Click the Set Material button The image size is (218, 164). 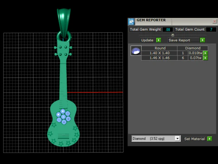(x=194, y=139)
